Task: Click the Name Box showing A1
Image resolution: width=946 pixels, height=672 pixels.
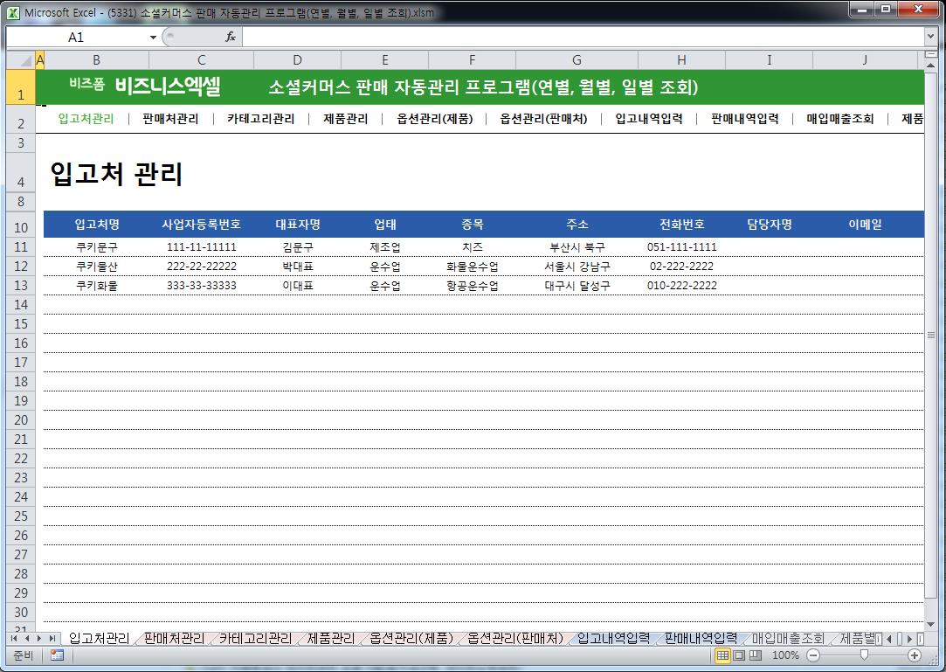Action: (76, 38)
